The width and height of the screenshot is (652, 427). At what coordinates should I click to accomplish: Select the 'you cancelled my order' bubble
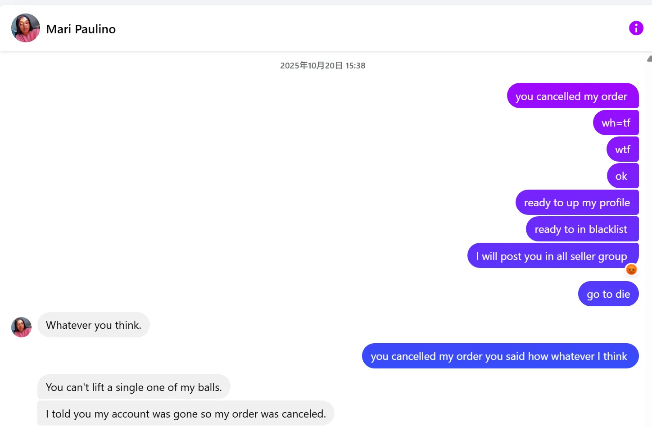[x=572, y=96]
